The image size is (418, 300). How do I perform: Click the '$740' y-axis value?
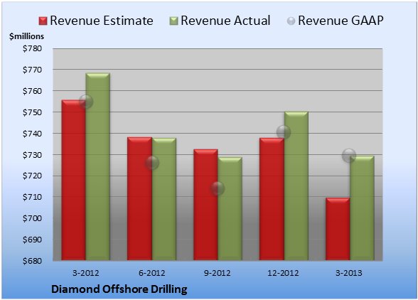[x=32, y=134]
